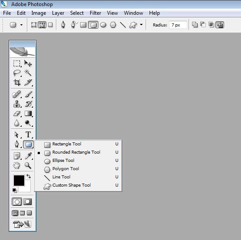Choose Ellipse Tool from flyout
This screenshot has width=241, height=240.
[x=78, y=161]
